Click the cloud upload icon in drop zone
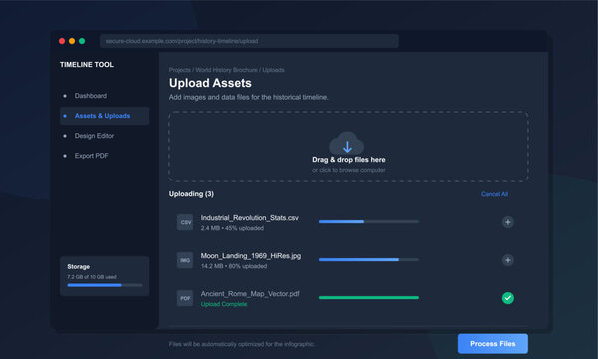Image resolution: width=598 pixels, height=359 pixels. coord(347,143)
